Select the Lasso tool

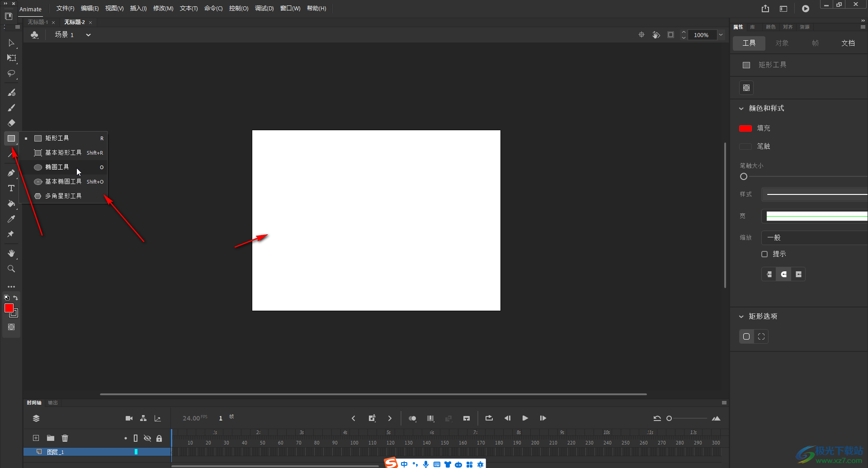click(11, 73)
